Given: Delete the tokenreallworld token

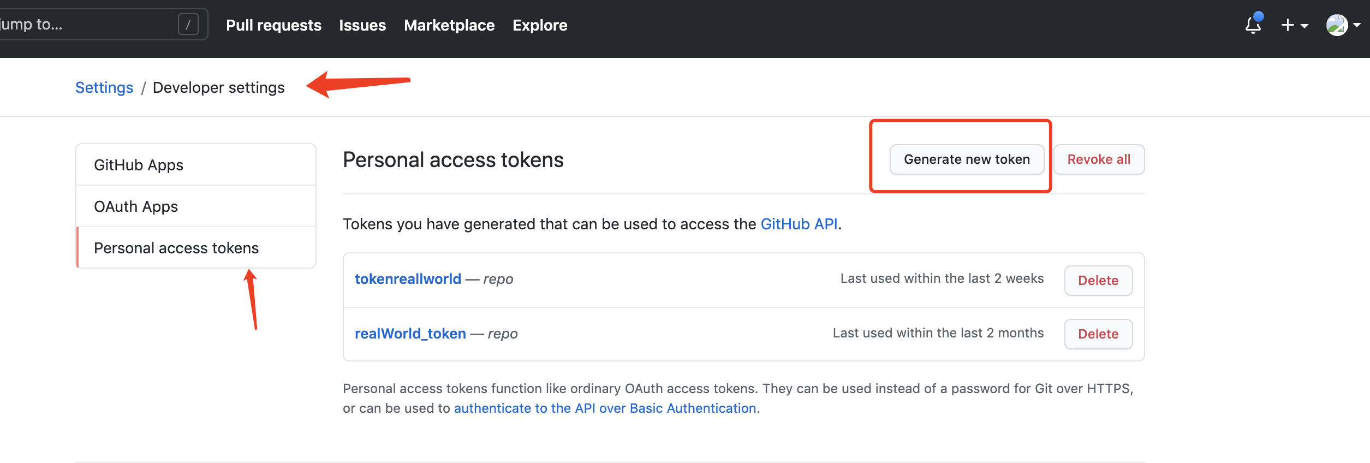Looking at the screenshot, I should [x=1098, y=281].
